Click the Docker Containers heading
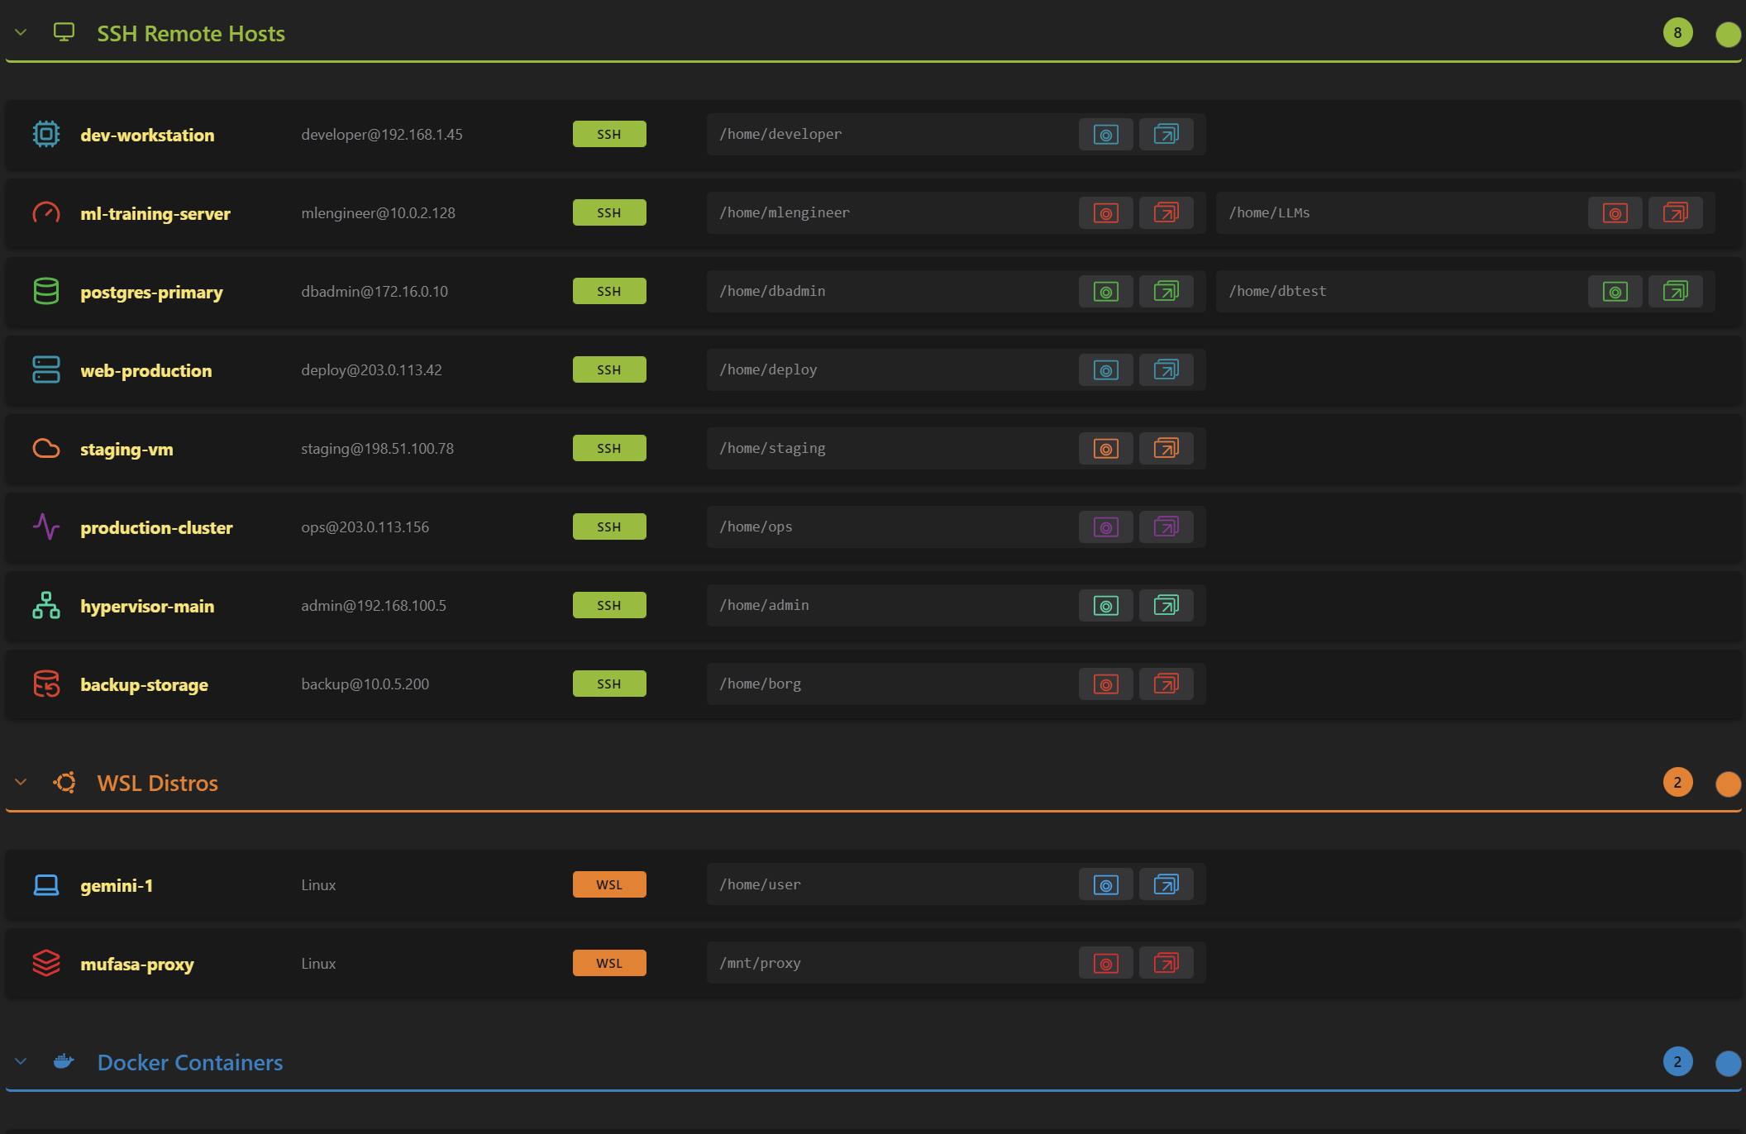 click(x=190, y=1062)
